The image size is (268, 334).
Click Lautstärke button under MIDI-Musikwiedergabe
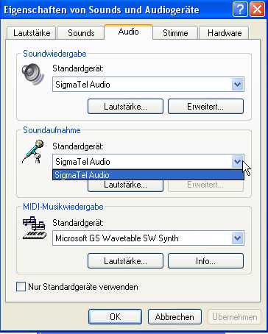click(125, 261)
